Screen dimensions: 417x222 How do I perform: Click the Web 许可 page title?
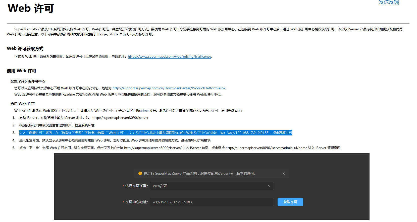coord(31,8)
